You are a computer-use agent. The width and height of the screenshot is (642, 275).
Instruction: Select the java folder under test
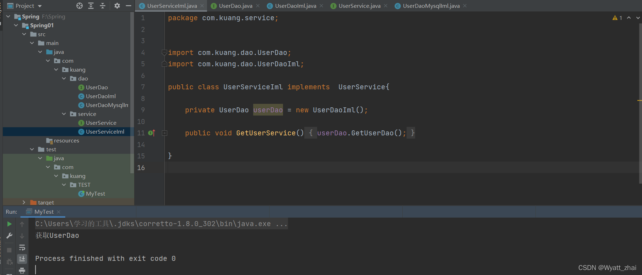pos(55,158)
